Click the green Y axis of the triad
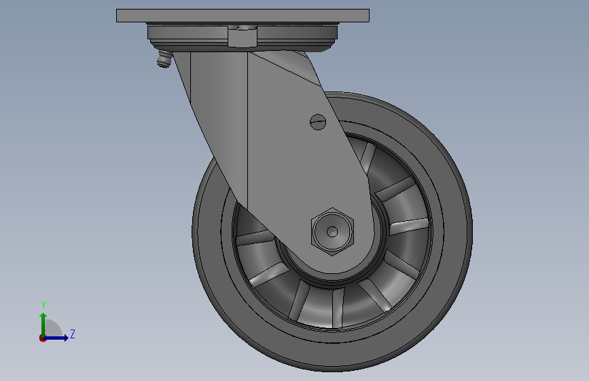This screenshot has height=381, width=589. (43, 325)
